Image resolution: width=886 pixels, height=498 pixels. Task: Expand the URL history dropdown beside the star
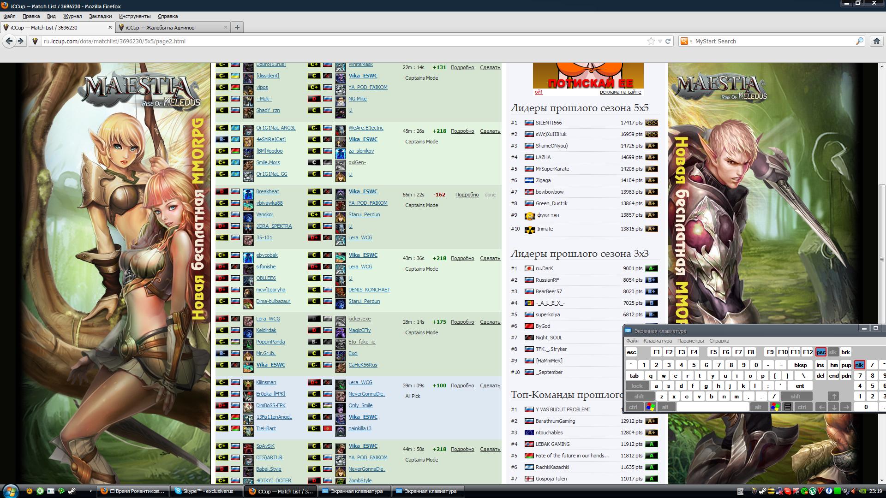(x=660, y=41)
